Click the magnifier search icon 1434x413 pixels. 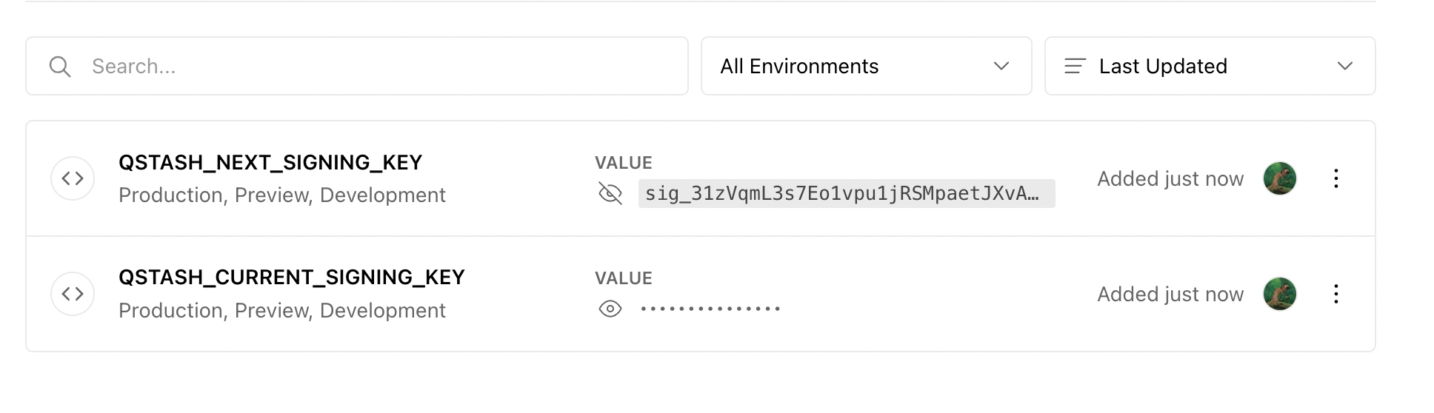[x=60, y=67]
